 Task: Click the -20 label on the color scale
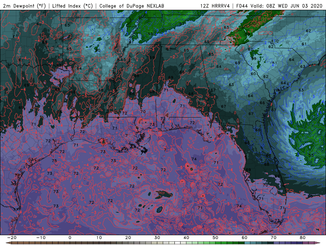click(x=12, y=238)
